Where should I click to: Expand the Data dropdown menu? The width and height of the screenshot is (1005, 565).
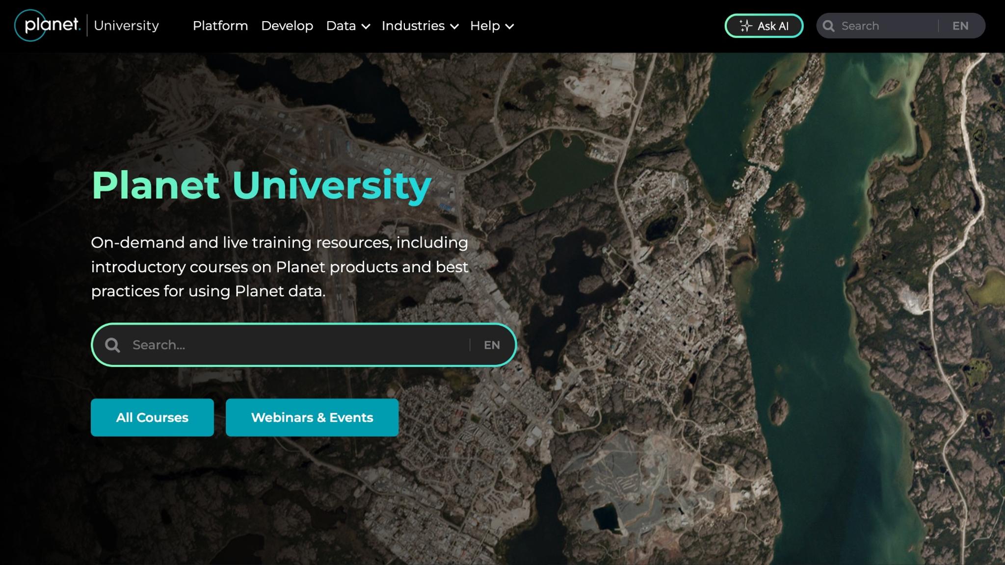tap(348, 26)
